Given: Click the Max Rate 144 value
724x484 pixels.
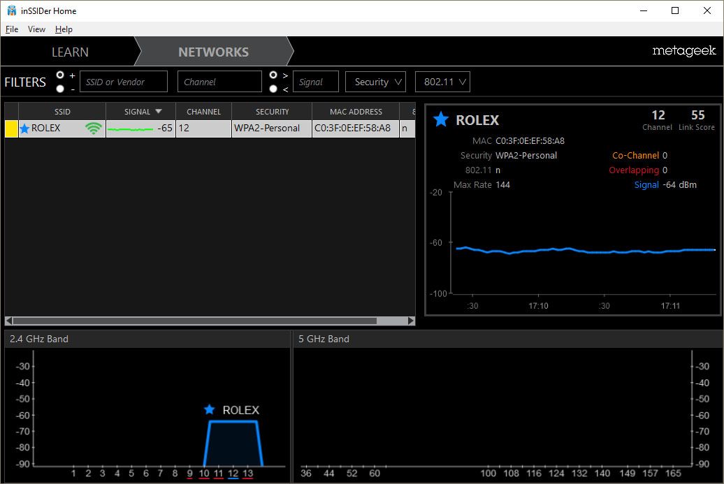Looking at the screenshot, I should 502,185.
